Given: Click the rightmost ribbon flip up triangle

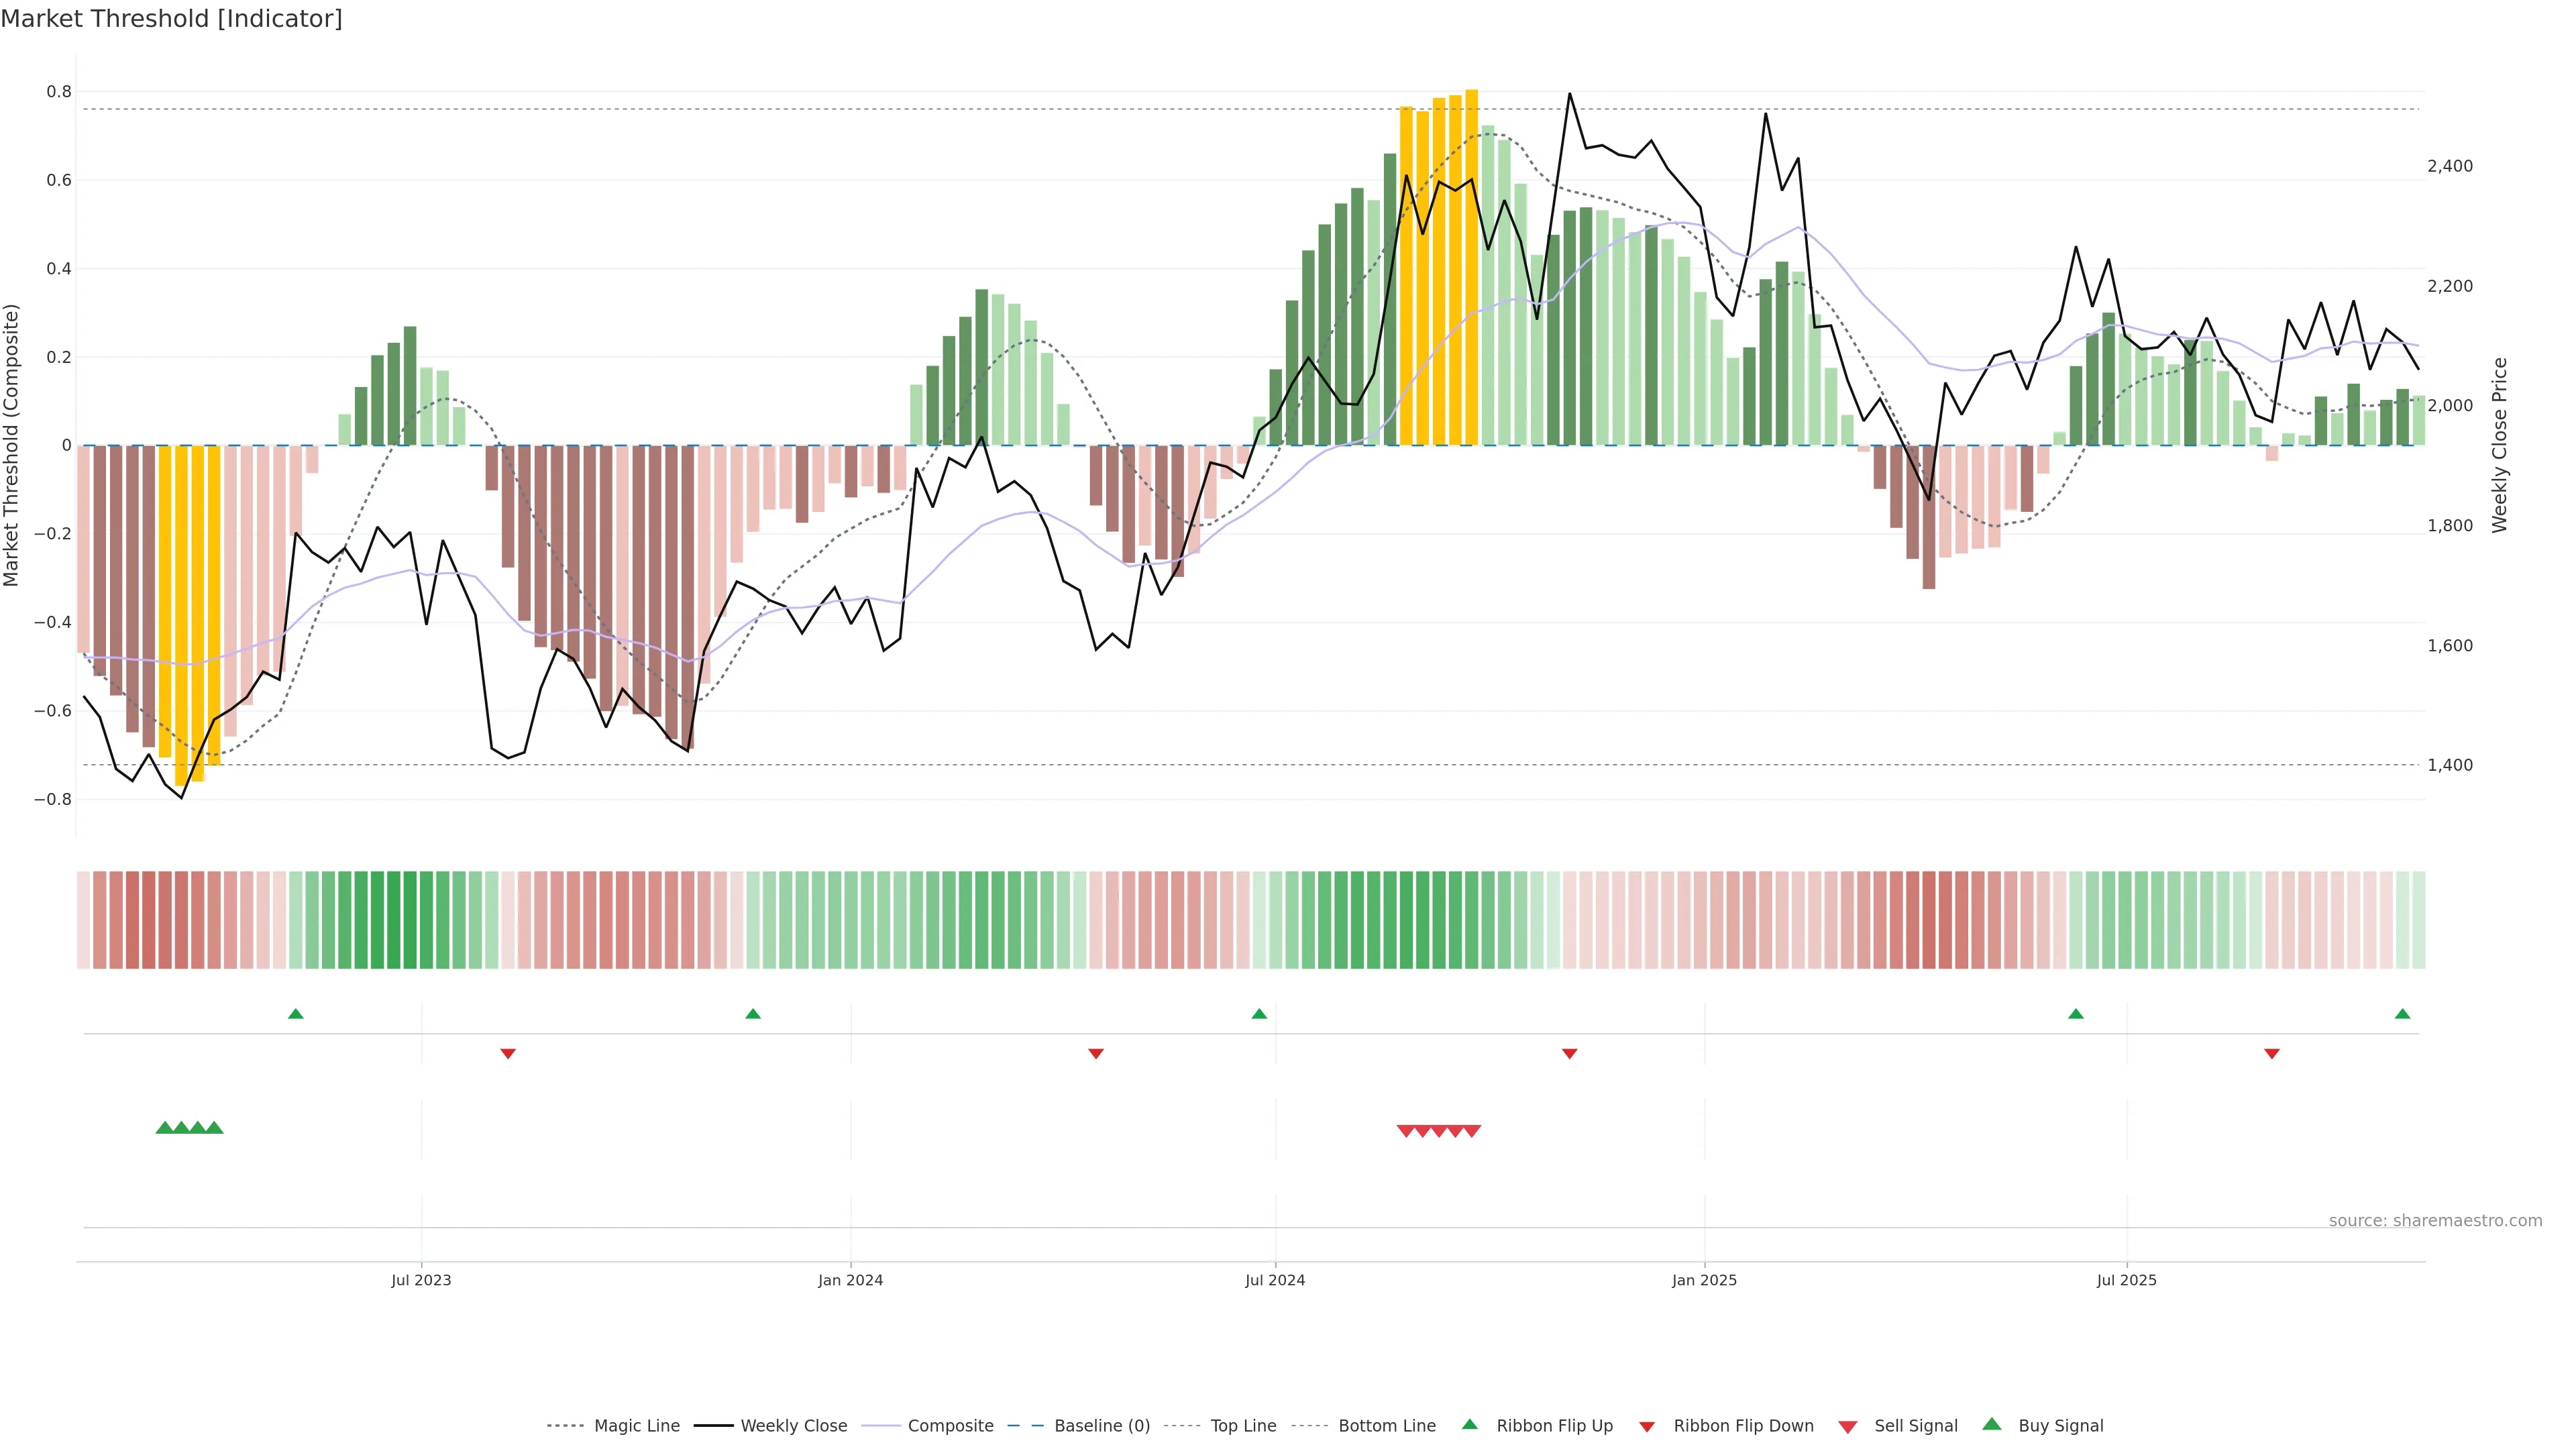Looking at the screenshot, I should pyautogui.click(x=2402, y=1014).
